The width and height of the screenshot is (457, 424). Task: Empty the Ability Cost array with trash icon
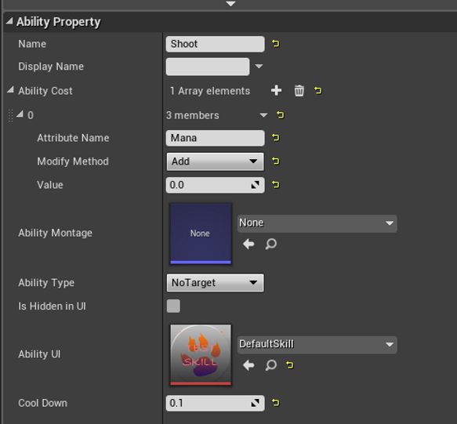299,91
